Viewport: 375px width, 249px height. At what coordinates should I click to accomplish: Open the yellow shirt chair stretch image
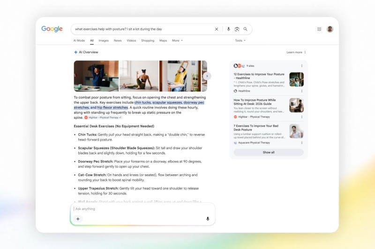point(180,76)
